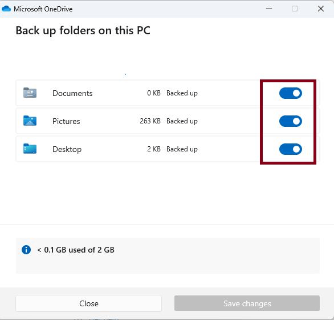
Task: Switch off the Desktop backup toggle
Action: click(x=291, y=149)
